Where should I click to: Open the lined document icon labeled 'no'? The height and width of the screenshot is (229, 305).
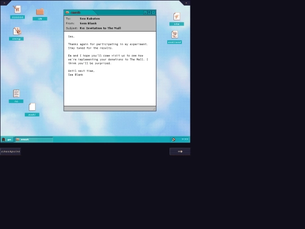click(16, 93)
